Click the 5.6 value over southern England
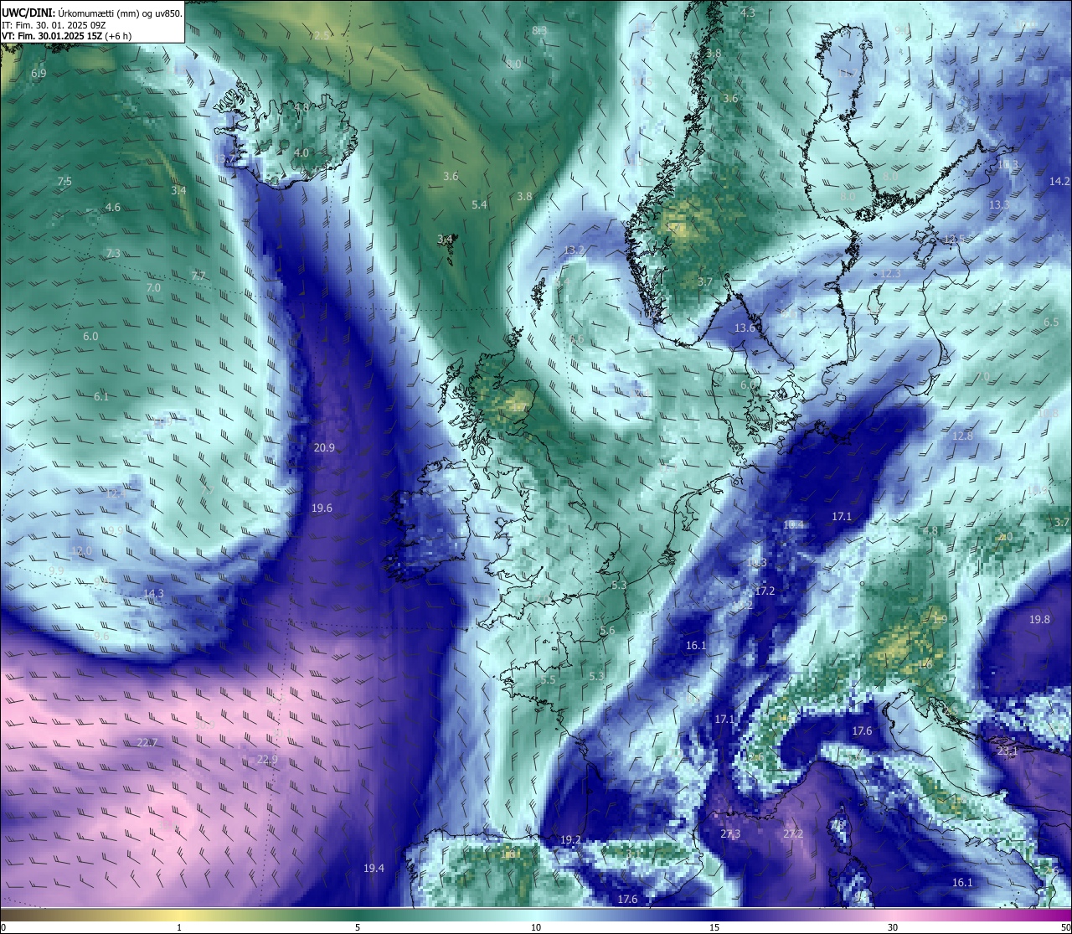This screenshot has height=934, width=1072. (607, 631)
